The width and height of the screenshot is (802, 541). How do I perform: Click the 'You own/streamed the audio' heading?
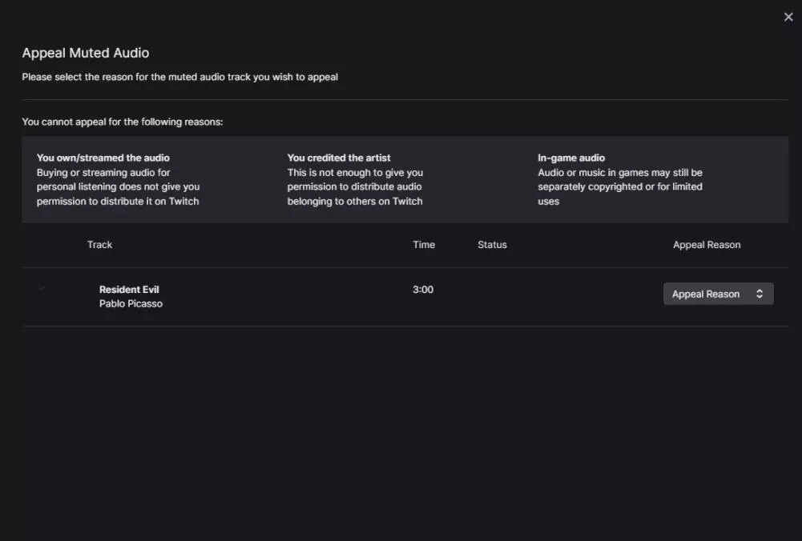(x=103, y=158)
